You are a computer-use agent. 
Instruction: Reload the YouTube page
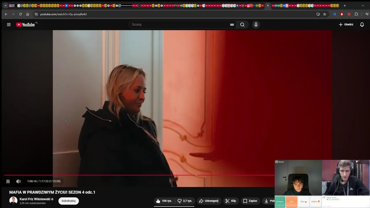coord(20,14)
